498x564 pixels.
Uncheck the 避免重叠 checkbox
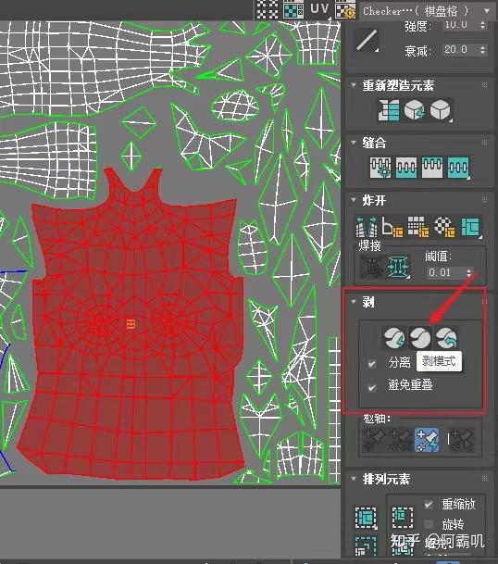(x=372, y=387)
